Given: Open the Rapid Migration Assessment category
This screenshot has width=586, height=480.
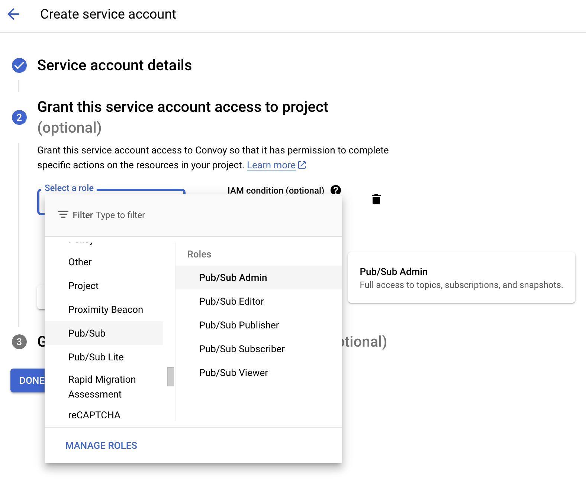Looking at the screenshot, I should (102, 386).
